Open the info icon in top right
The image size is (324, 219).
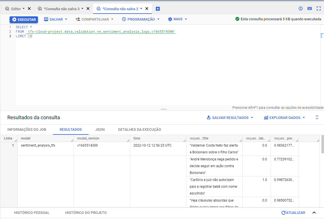click(301, 8)
